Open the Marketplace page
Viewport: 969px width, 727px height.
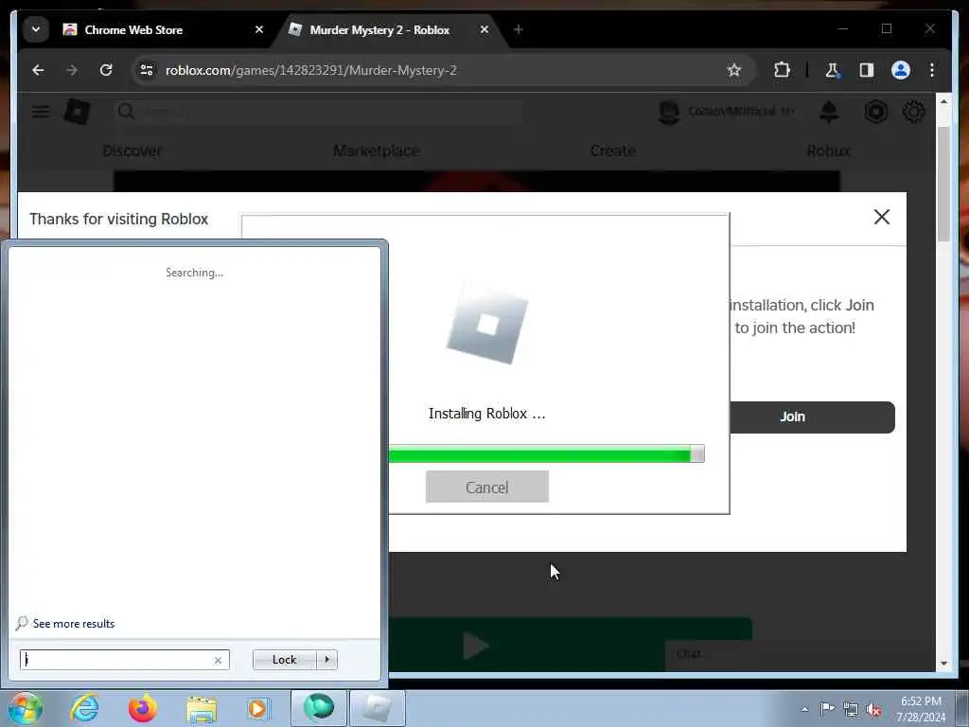377,151
